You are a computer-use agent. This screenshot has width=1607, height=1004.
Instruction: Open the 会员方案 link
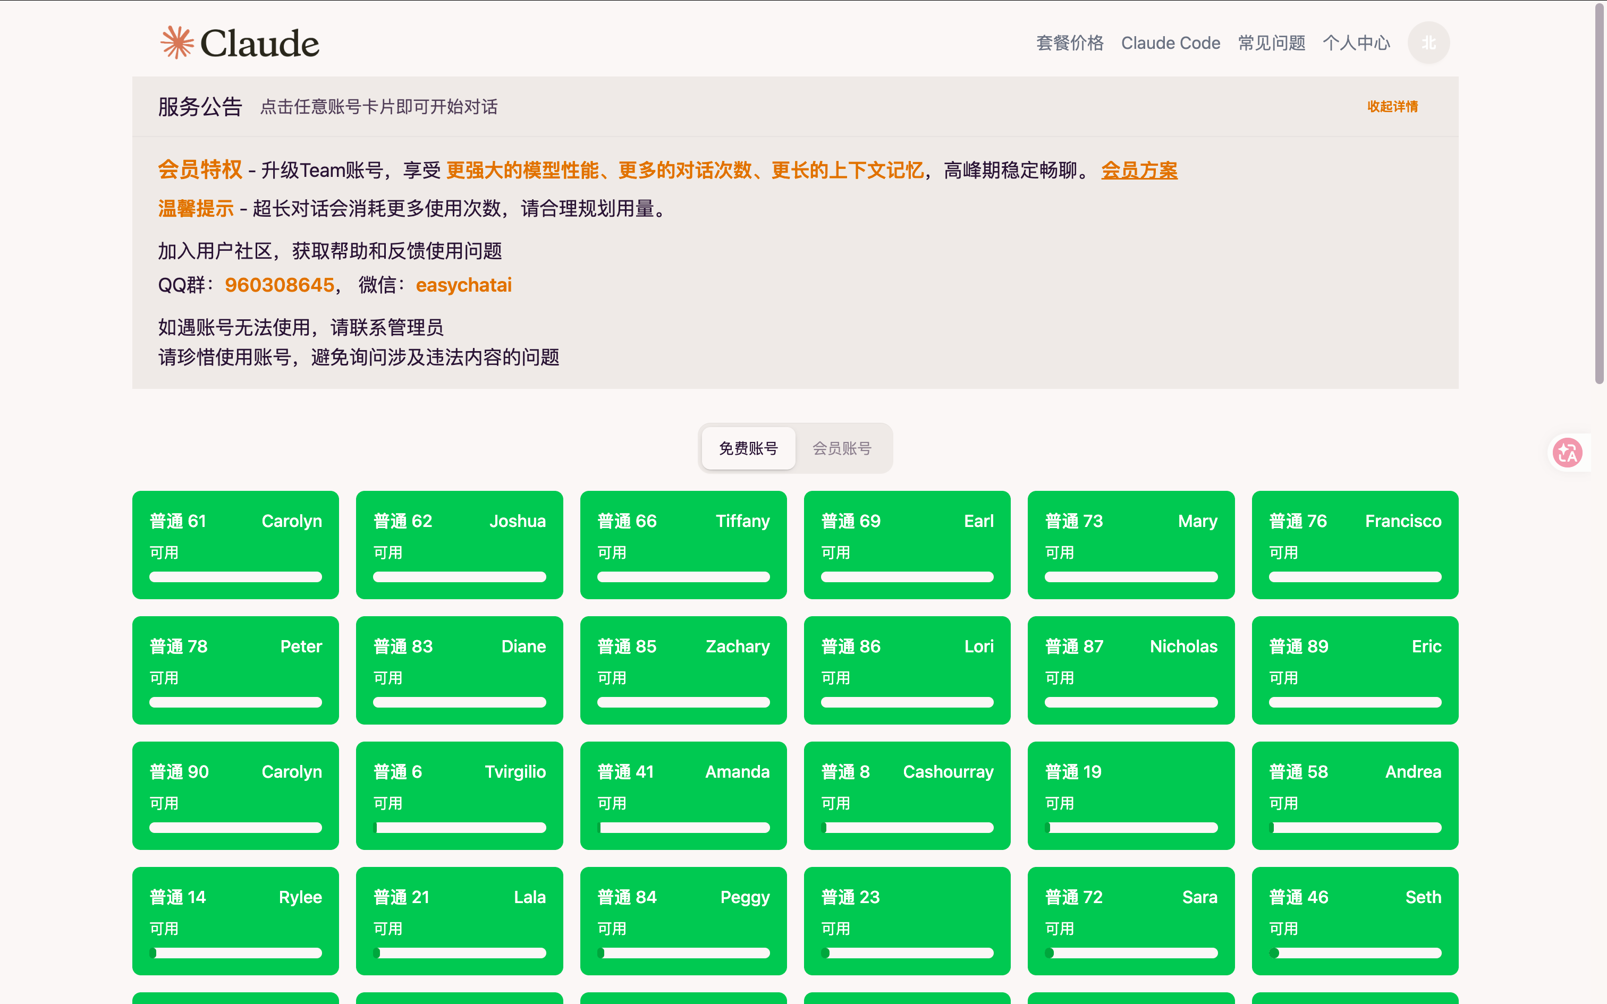click(x=1139, y=171)
